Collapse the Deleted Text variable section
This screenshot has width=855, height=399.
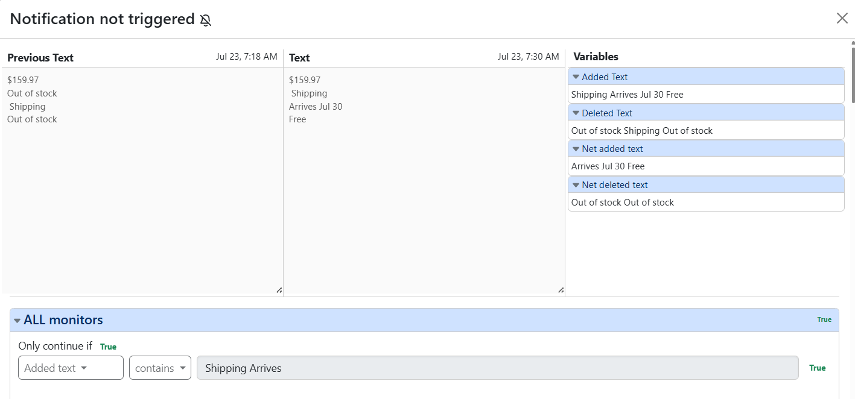706,113
